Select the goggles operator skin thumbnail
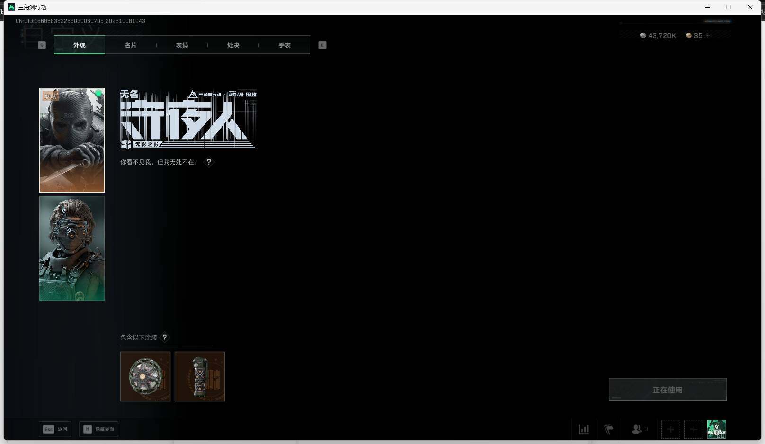This screenshot has height=444, width=765. point(72,248)
